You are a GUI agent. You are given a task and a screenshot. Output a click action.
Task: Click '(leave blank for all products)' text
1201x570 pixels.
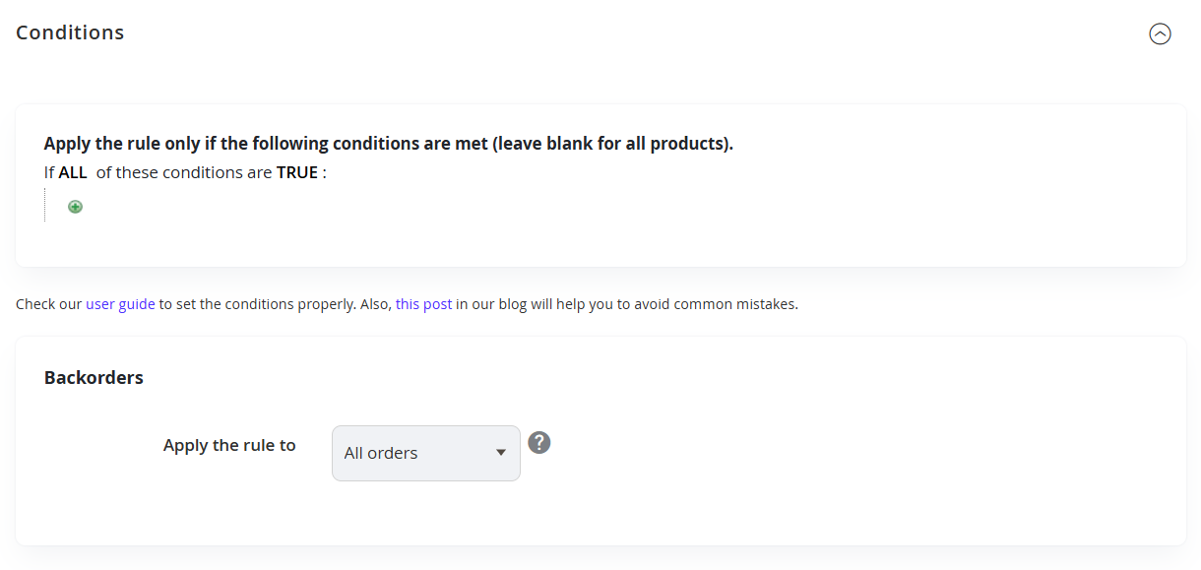612,144
